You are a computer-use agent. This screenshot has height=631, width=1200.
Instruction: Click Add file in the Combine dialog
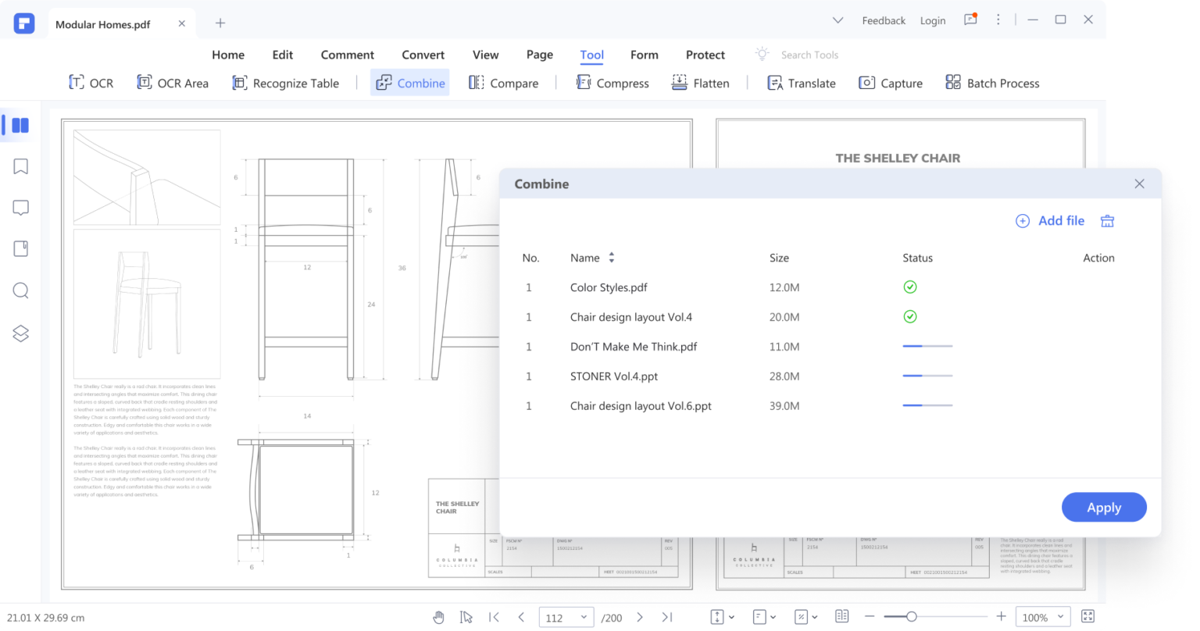(1051, 221)
